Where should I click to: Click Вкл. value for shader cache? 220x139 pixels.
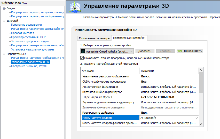pos(144,113)
